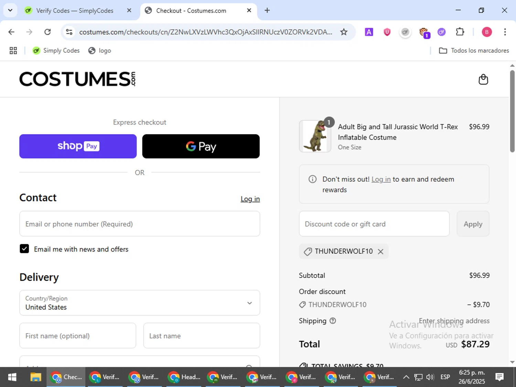Switch to Head... taskbar Chrome window
This screenshot has height=387, width=516.
(x=184, y=377)
